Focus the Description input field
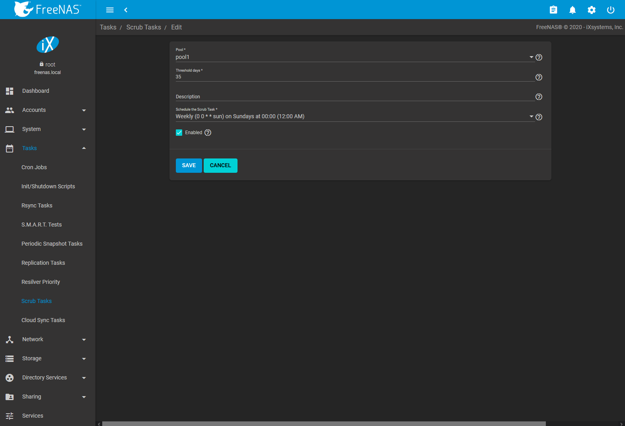This screenshot has width=625, height=426. tap(355, 97)
